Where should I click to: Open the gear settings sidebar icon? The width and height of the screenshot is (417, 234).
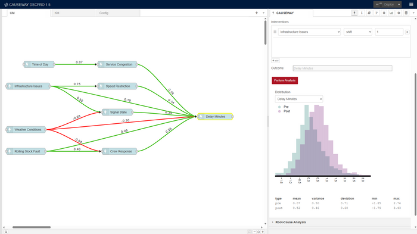click(x=399, y=13)
